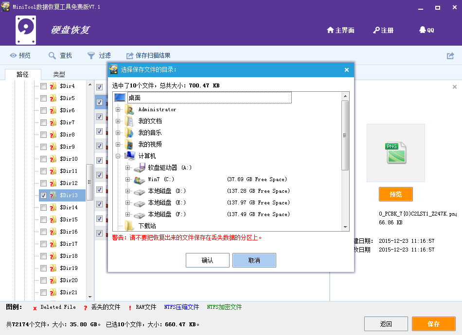Switch to the 路径 tab
462x335 pixels.
pos(23,74)
